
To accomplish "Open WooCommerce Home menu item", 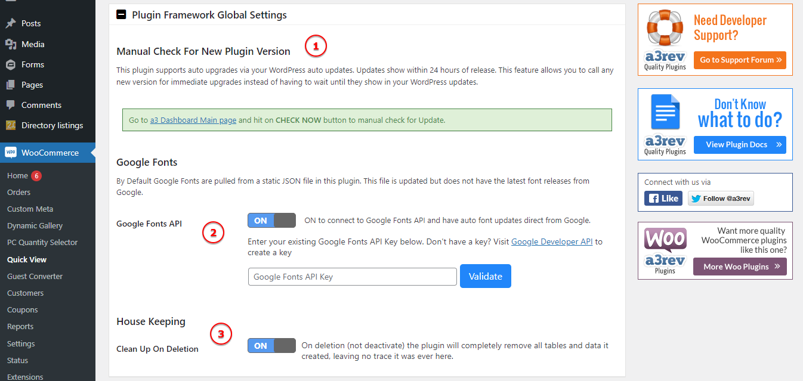I will pos(17,175).
